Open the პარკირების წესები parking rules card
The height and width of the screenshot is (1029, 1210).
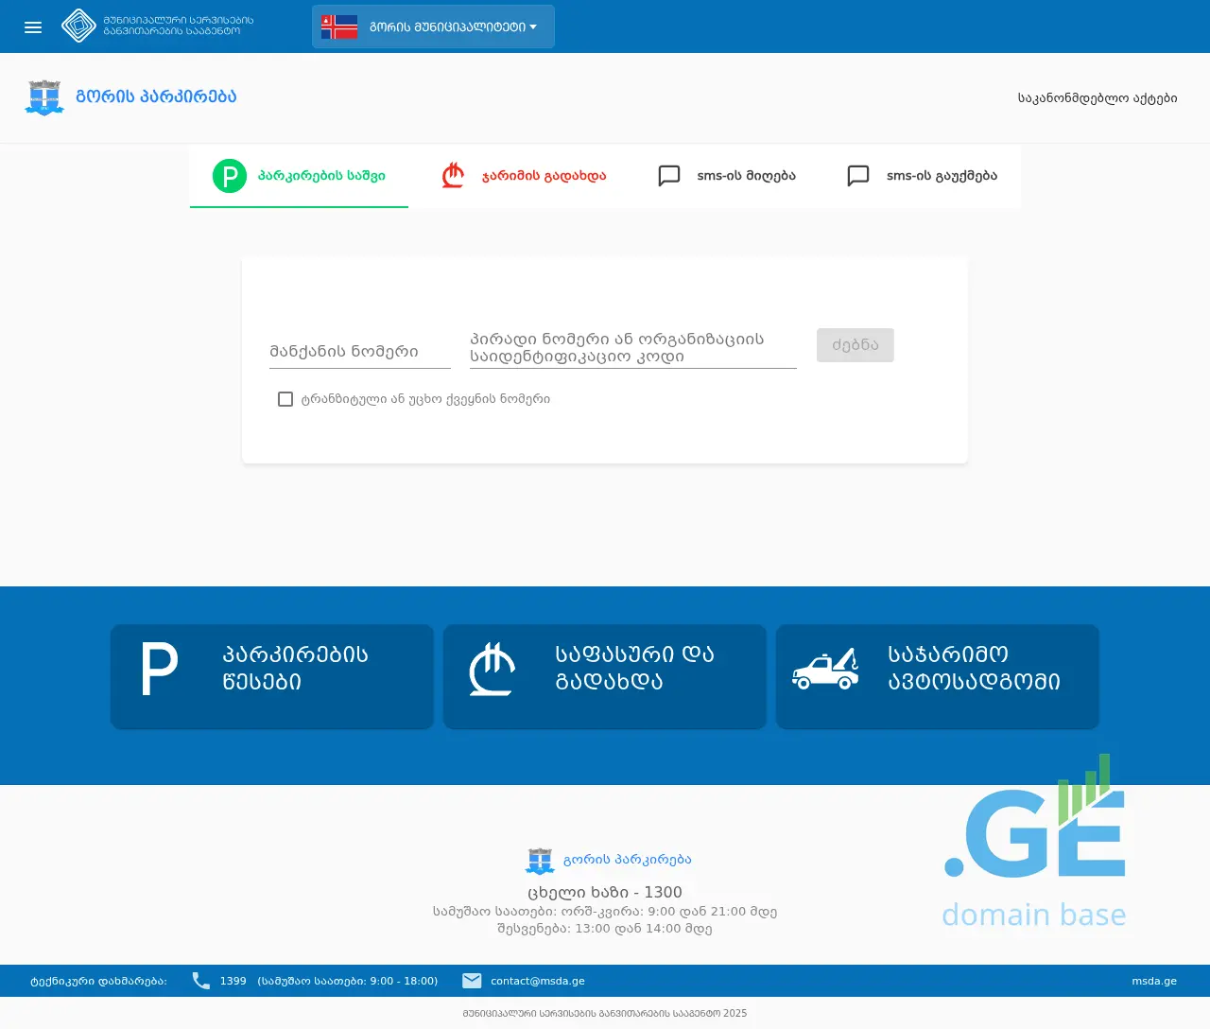pos(272,676)
